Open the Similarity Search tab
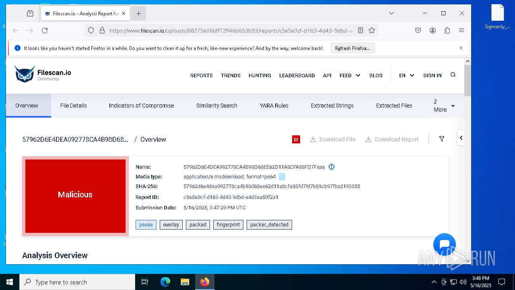 coord(217,106)
